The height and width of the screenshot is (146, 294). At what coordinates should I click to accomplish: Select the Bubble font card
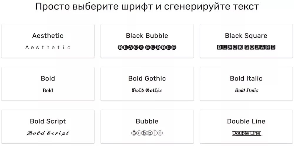tap(147, 127)
